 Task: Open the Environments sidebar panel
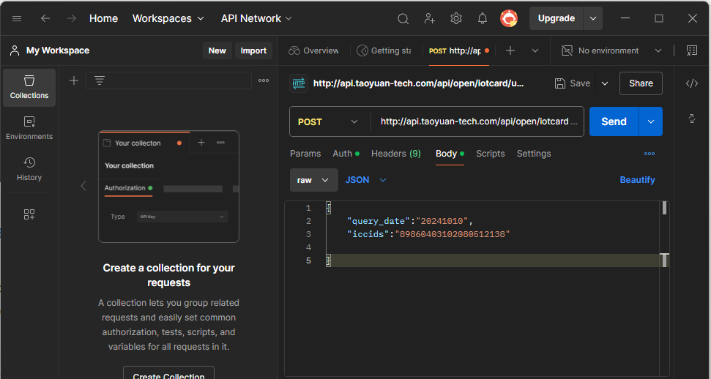pyautogui.click(x=29, y=128)
